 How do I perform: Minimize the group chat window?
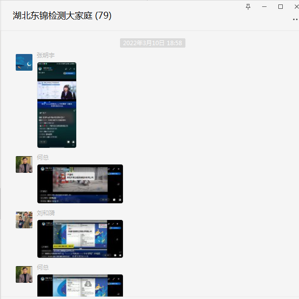[x=265, y=6]
